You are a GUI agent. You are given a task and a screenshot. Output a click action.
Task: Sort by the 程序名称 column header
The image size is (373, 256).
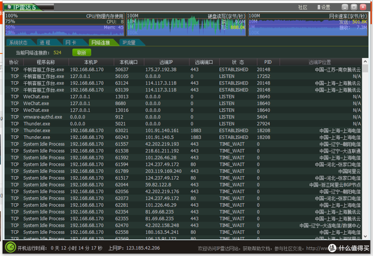(46, 62)
